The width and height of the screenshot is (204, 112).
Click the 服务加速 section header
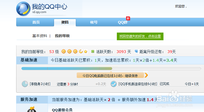(x=32, y=100)
